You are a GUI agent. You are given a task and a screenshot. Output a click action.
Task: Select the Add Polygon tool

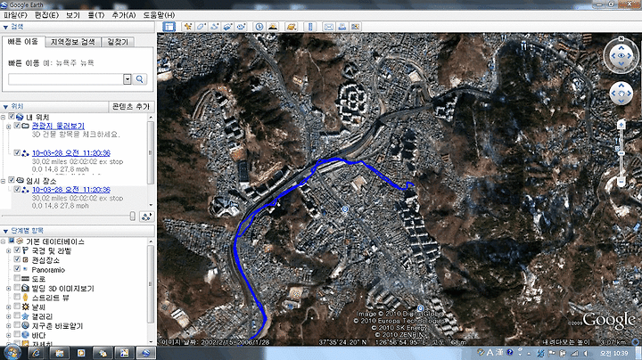coord(201,27)
